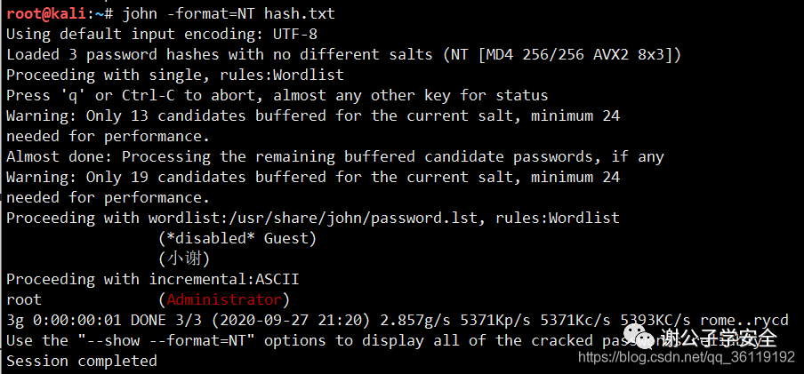804x374 pixels.
Task: Select the Session completed line
Action: click(x=82, y=362)
